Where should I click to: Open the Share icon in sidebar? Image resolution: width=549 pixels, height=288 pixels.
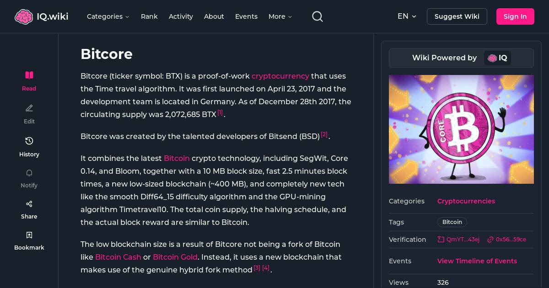(29, 204)
